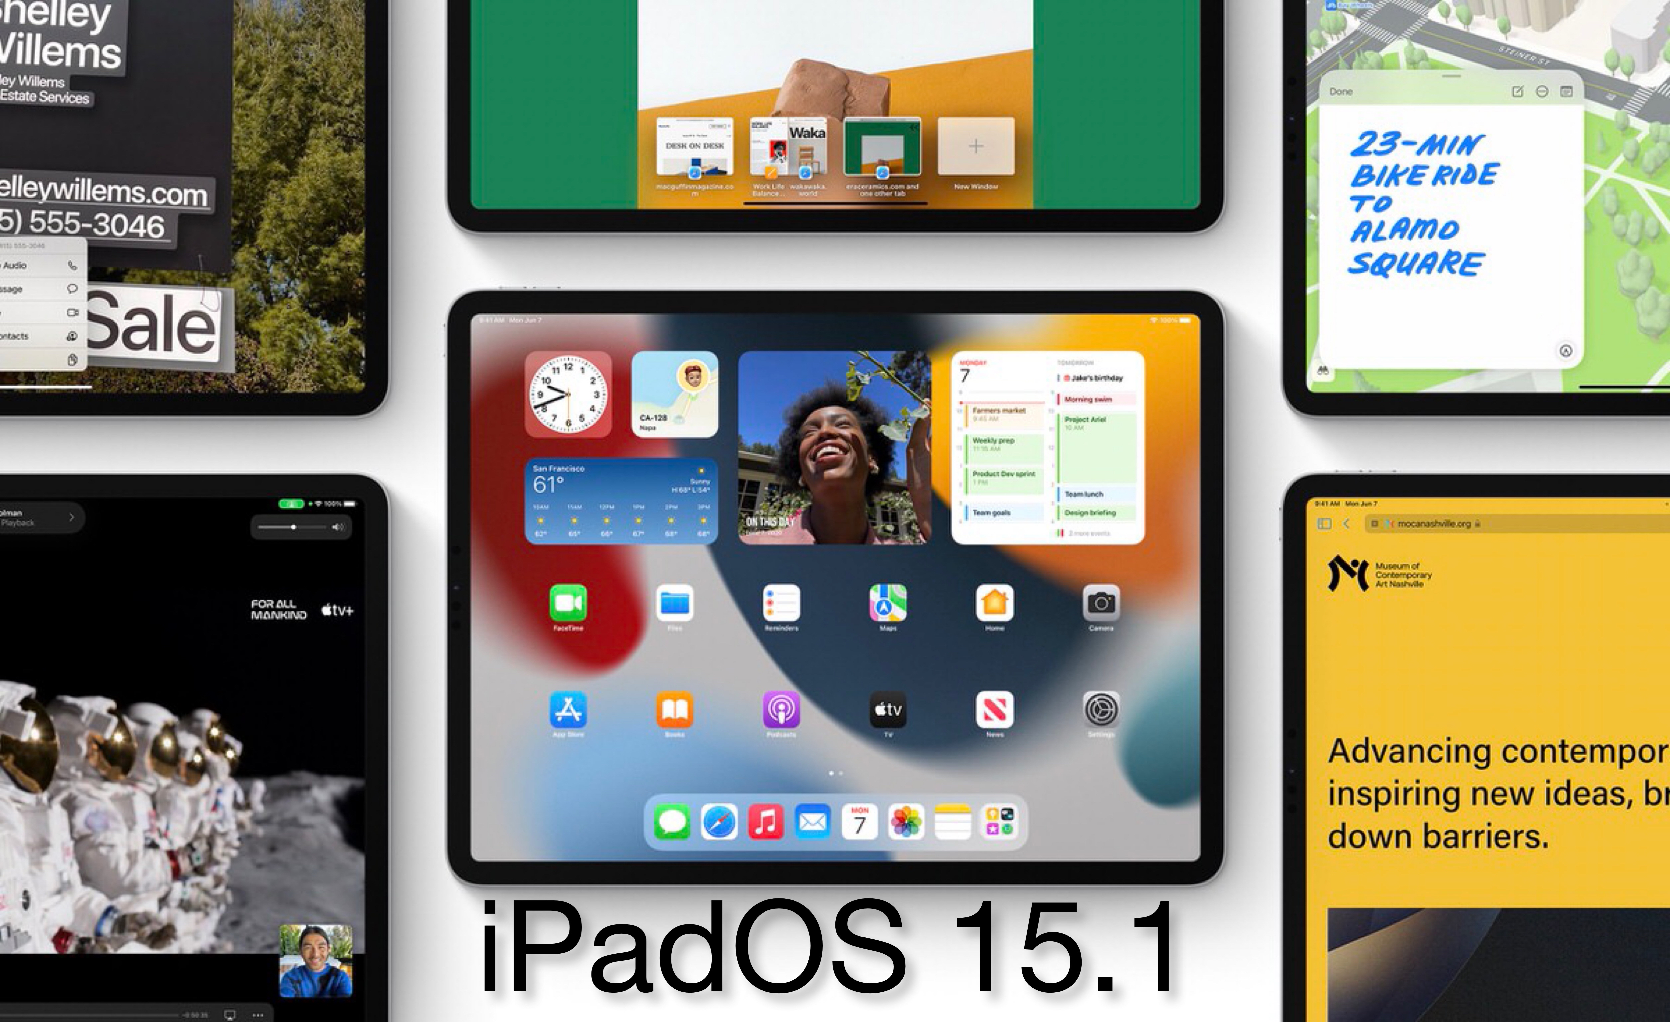This screenshot has width=1670, height=1022.
Task: Open Messages from the dock
Action: [x=672, y=822]
